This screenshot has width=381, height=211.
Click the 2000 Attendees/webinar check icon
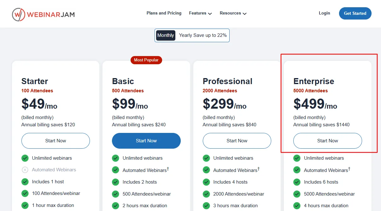[x=206, y=194]
